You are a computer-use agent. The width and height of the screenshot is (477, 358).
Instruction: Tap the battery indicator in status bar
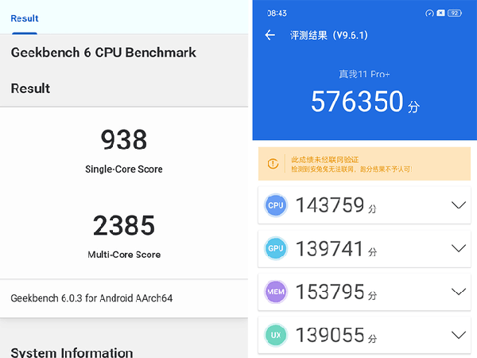456,13
